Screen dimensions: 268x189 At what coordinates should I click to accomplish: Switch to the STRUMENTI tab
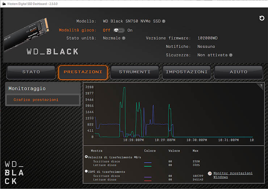[135, 72]
